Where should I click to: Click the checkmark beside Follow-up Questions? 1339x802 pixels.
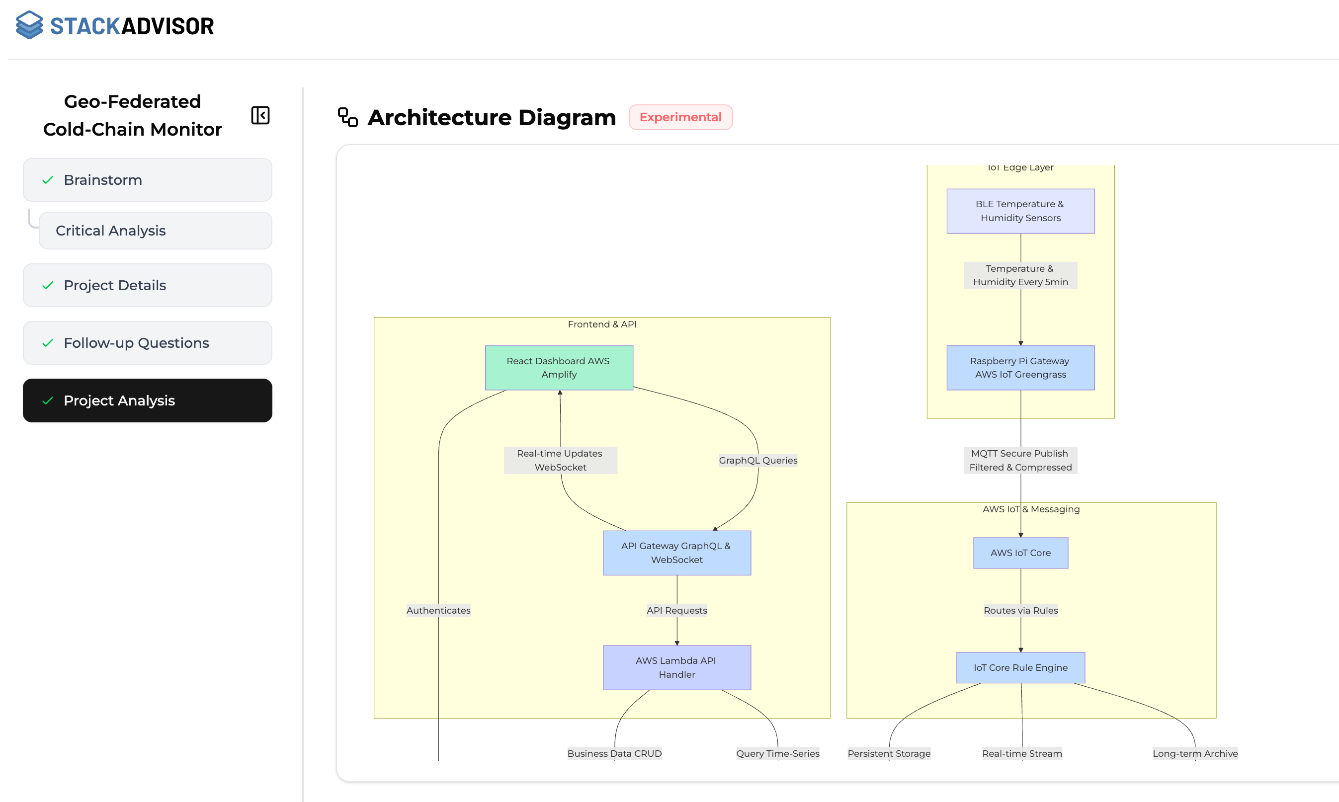click(48, 343)
